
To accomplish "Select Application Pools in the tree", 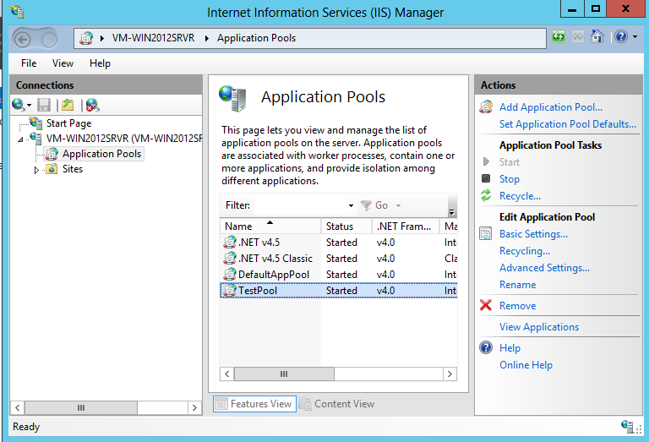I will click(x=101, y=154).
